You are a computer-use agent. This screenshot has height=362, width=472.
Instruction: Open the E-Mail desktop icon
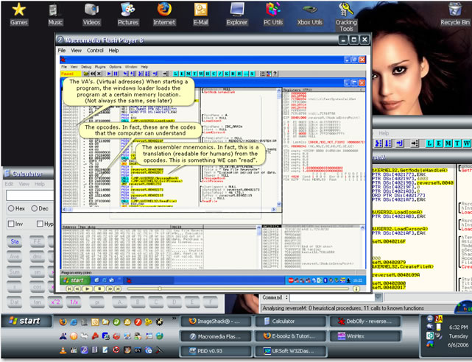pos(200,14)
